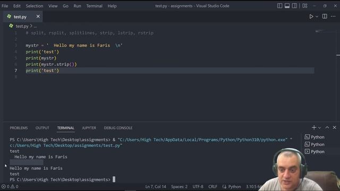Expand the new terminal launch profile dropdown

(319, 128)
